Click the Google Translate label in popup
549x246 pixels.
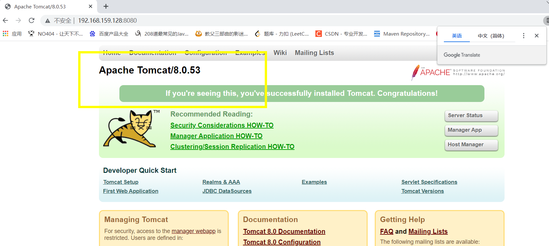point(462,55)
